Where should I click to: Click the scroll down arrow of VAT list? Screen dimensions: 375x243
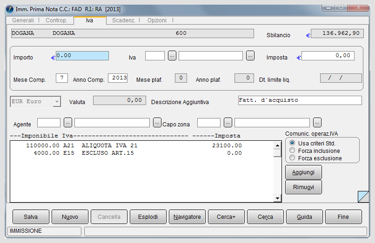(277, 198)
